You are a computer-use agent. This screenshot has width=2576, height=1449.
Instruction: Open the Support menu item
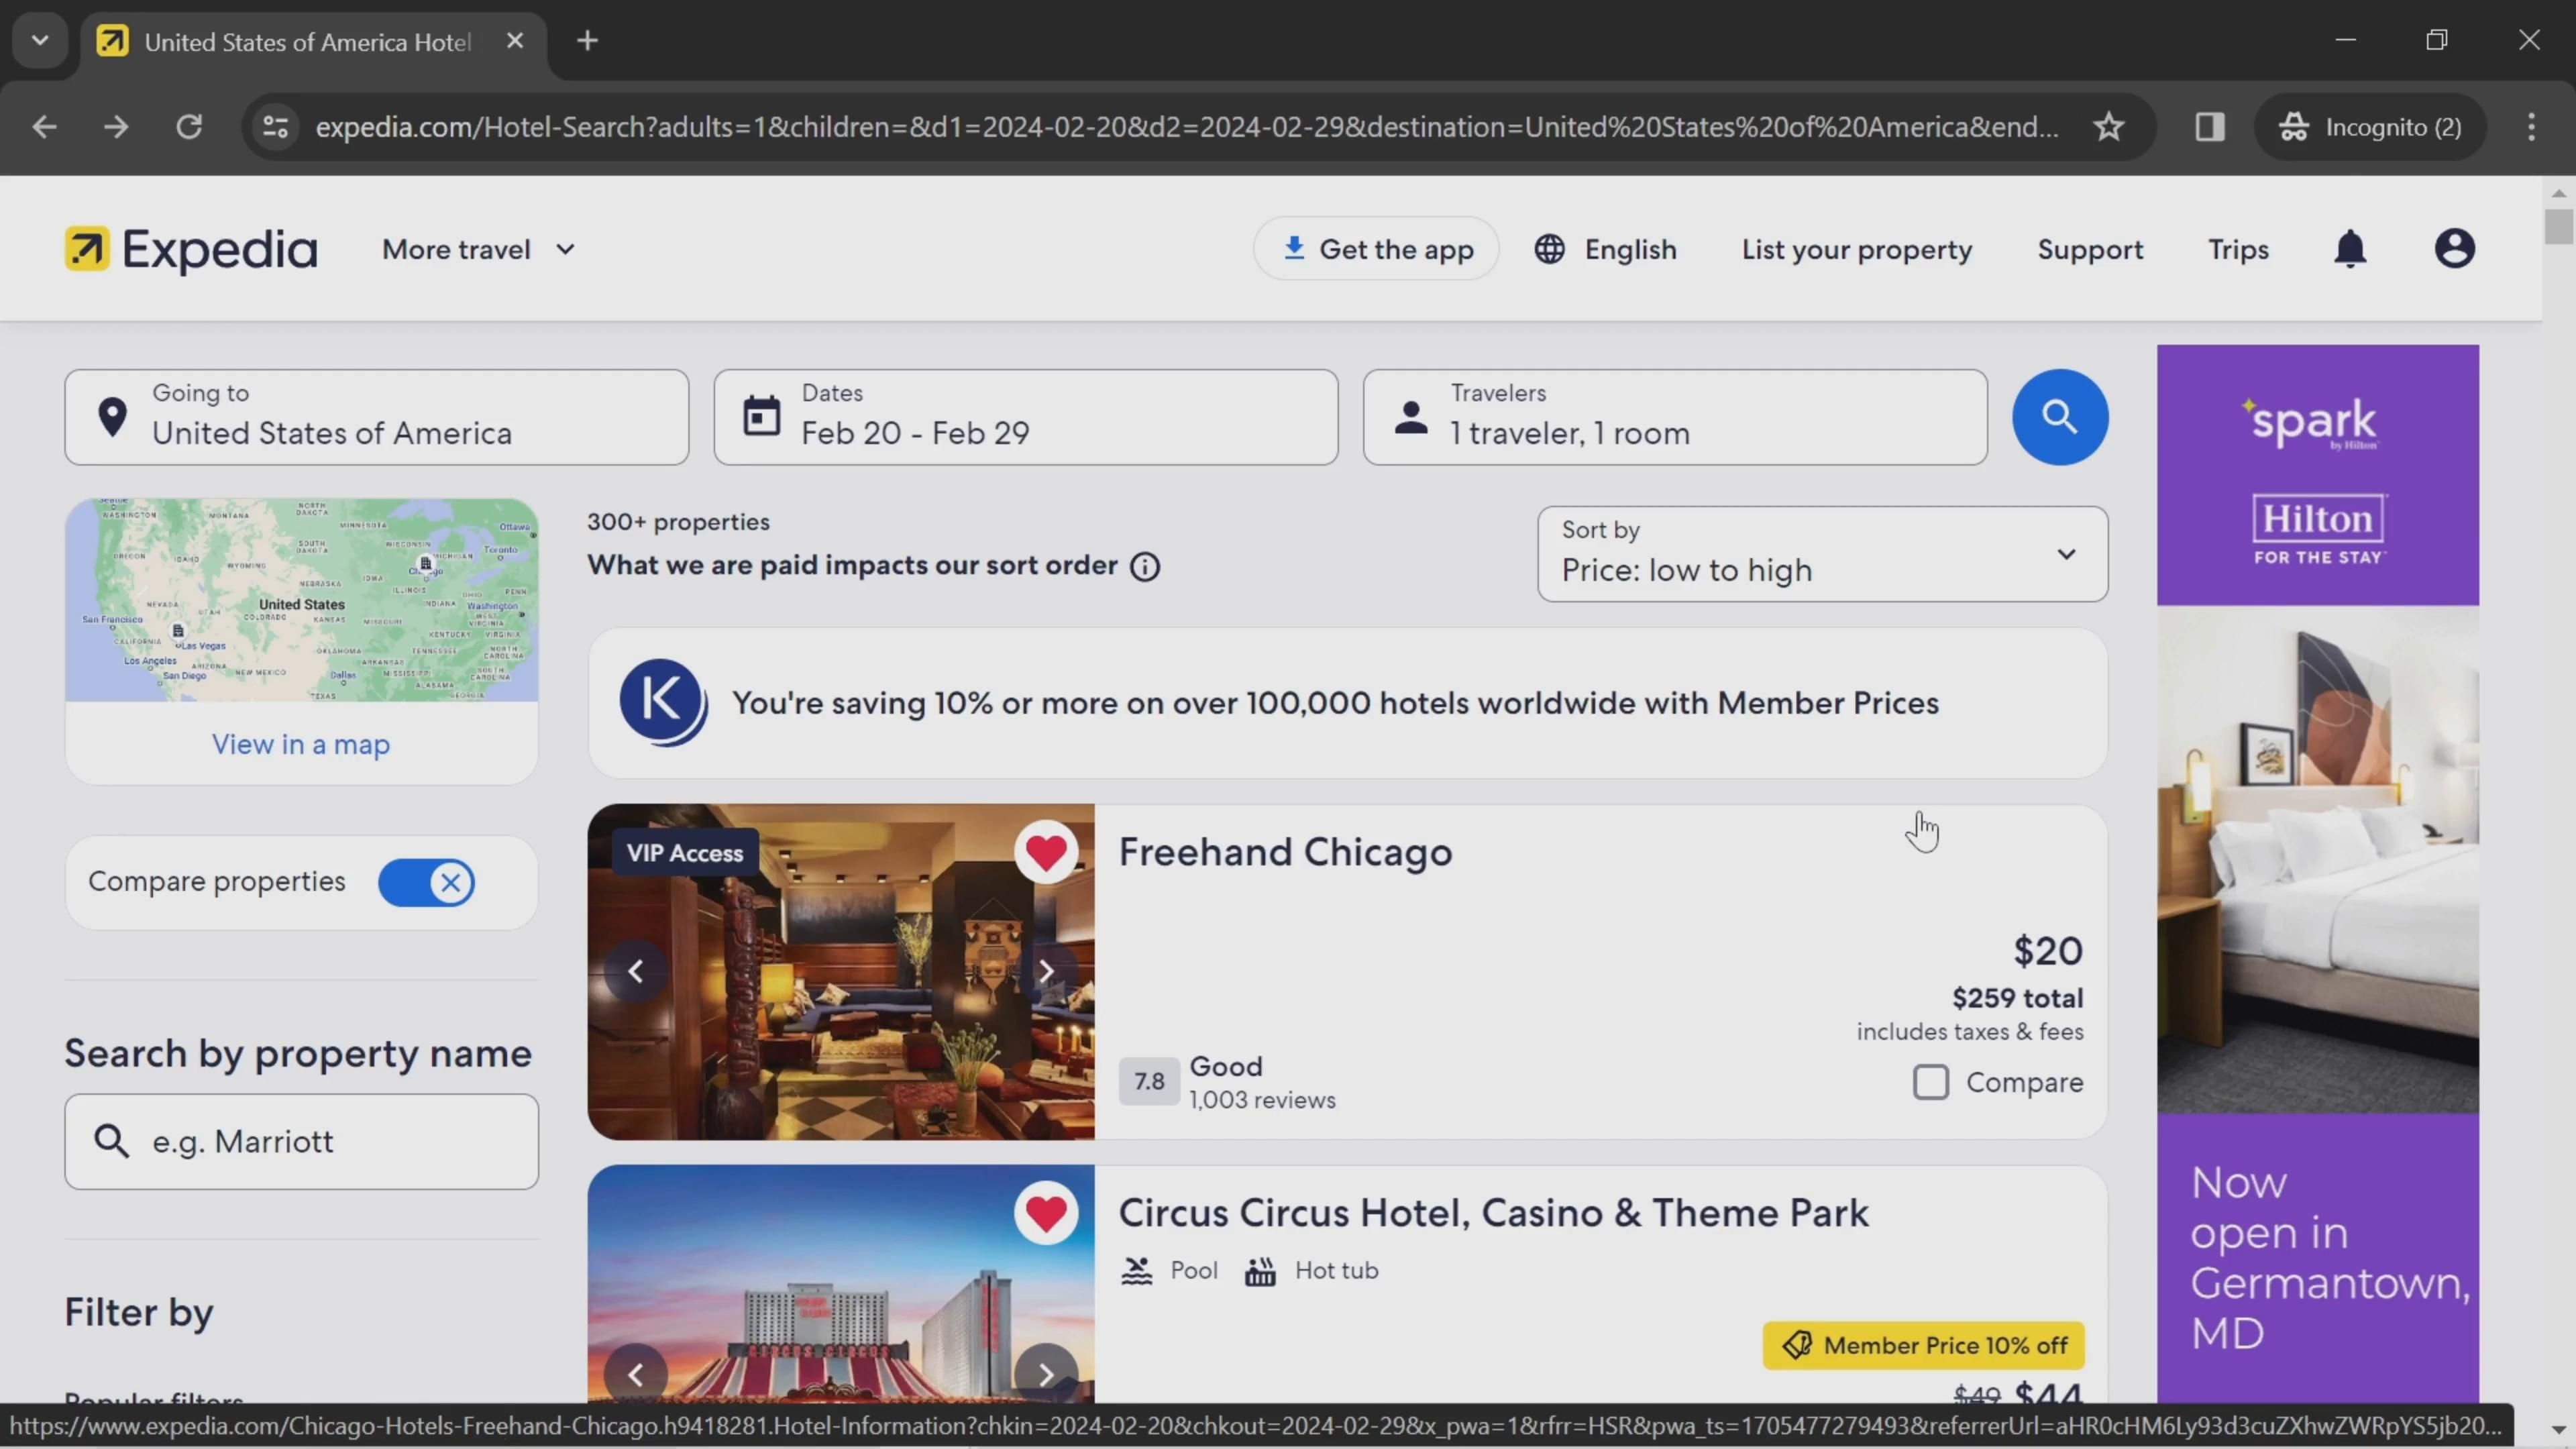tap(2089, 249)
